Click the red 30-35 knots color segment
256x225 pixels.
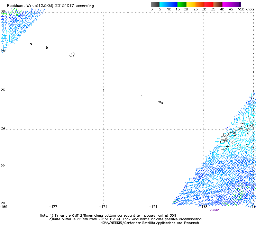pyautogui.click(x=209, y=4)
